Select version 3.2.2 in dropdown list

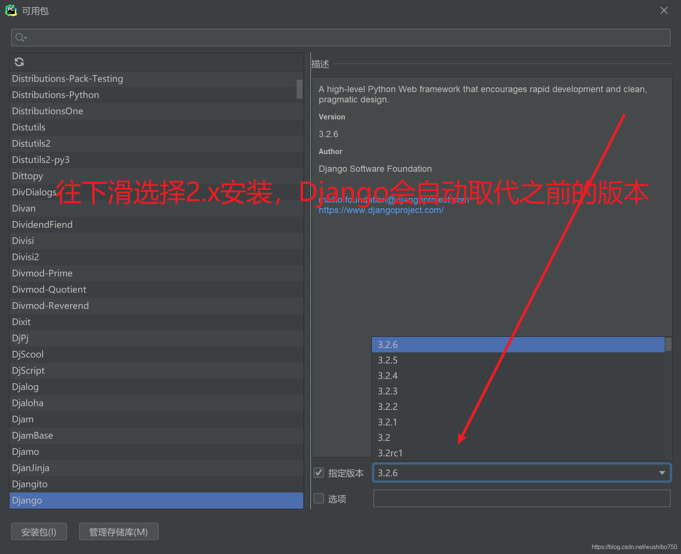click(518, 407)
